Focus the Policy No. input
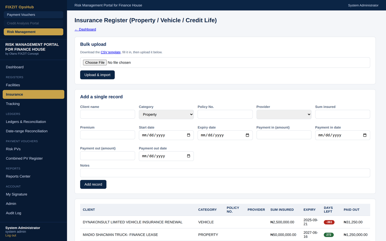Image resolution: width=386 pixels, height=241 pixels. click(x=225, y=114)
